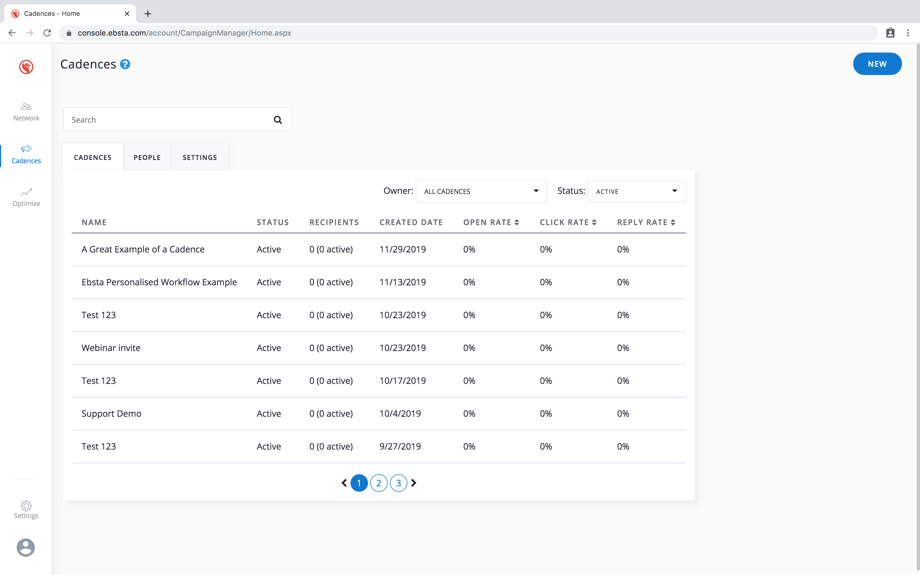920x575 pixels.
Task: Open the Webinar invite cadence
Action: click(111, 348)
